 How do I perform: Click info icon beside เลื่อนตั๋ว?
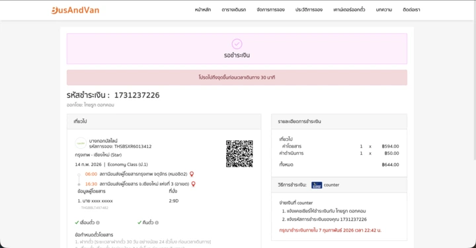[x=98, y=222]
